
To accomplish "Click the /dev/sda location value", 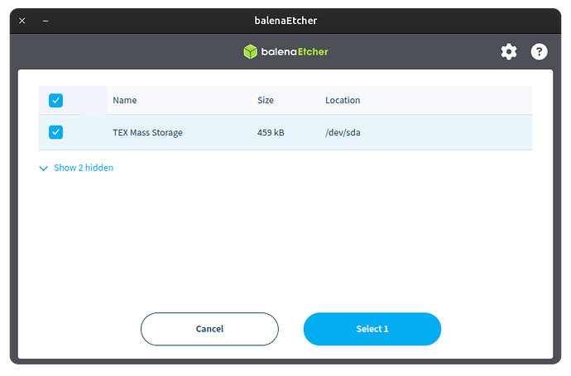I will [x=343, y=133].
